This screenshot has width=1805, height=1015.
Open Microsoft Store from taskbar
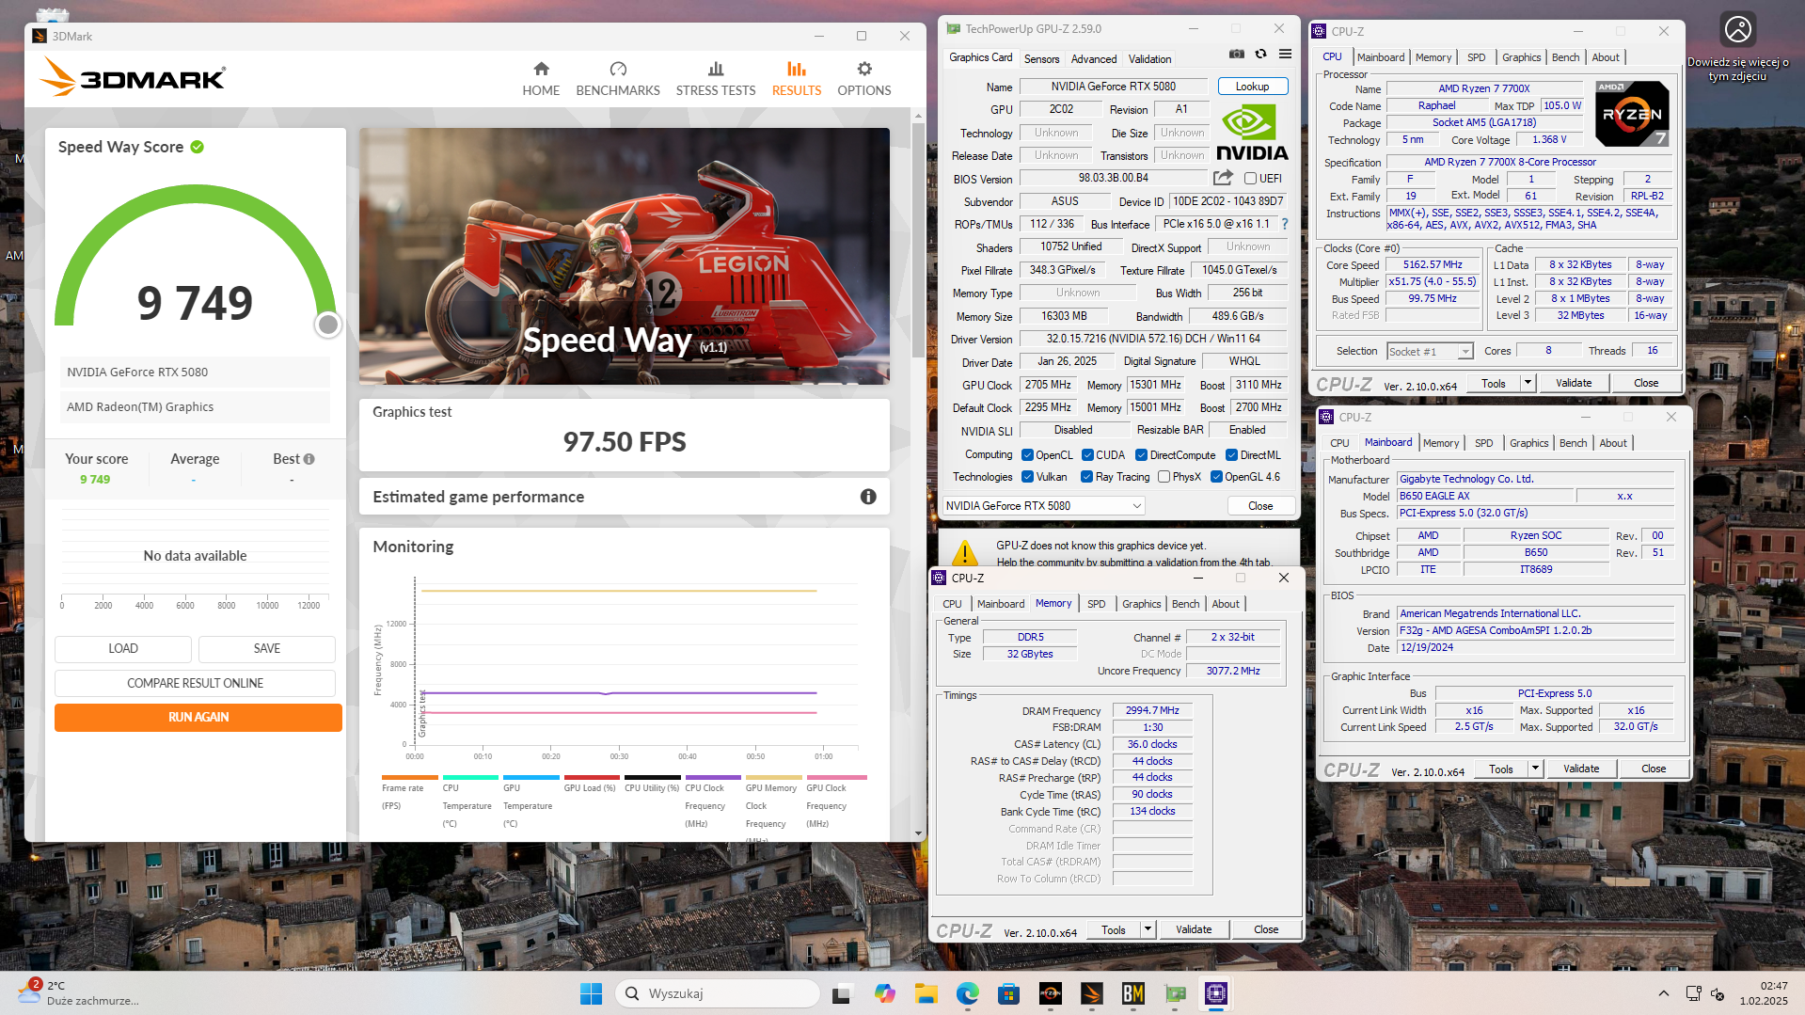point(1008,993)
